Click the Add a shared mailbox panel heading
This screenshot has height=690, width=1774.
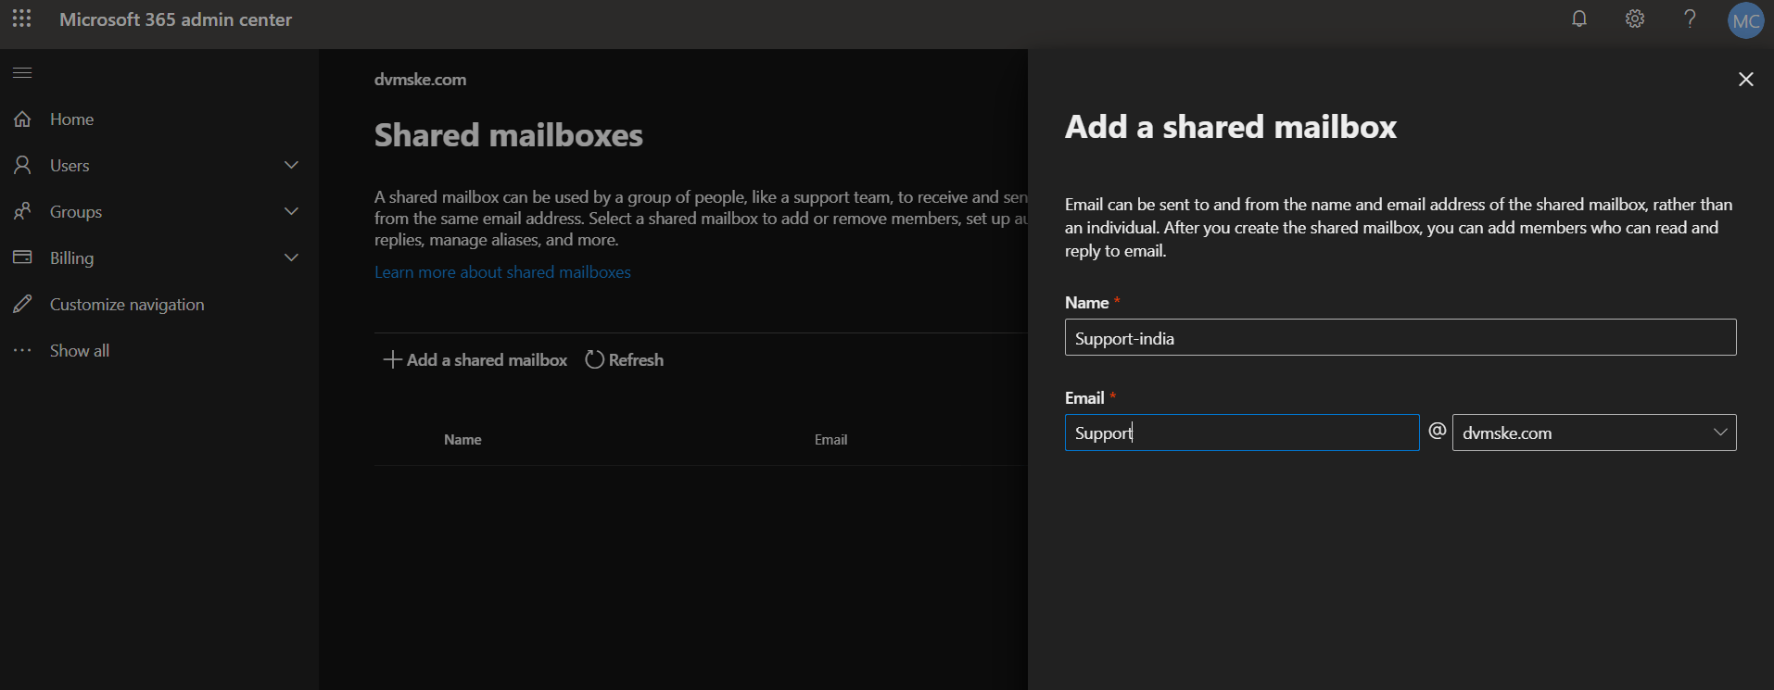1231,127
